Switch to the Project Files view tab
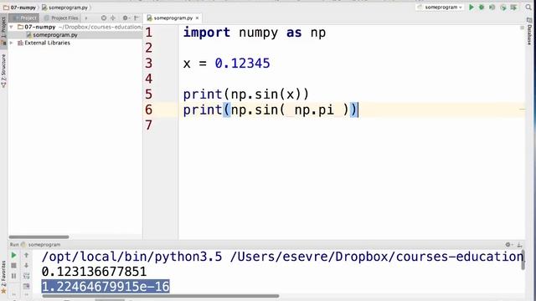This screenshot has width=536, height=301. pos(61,18)
